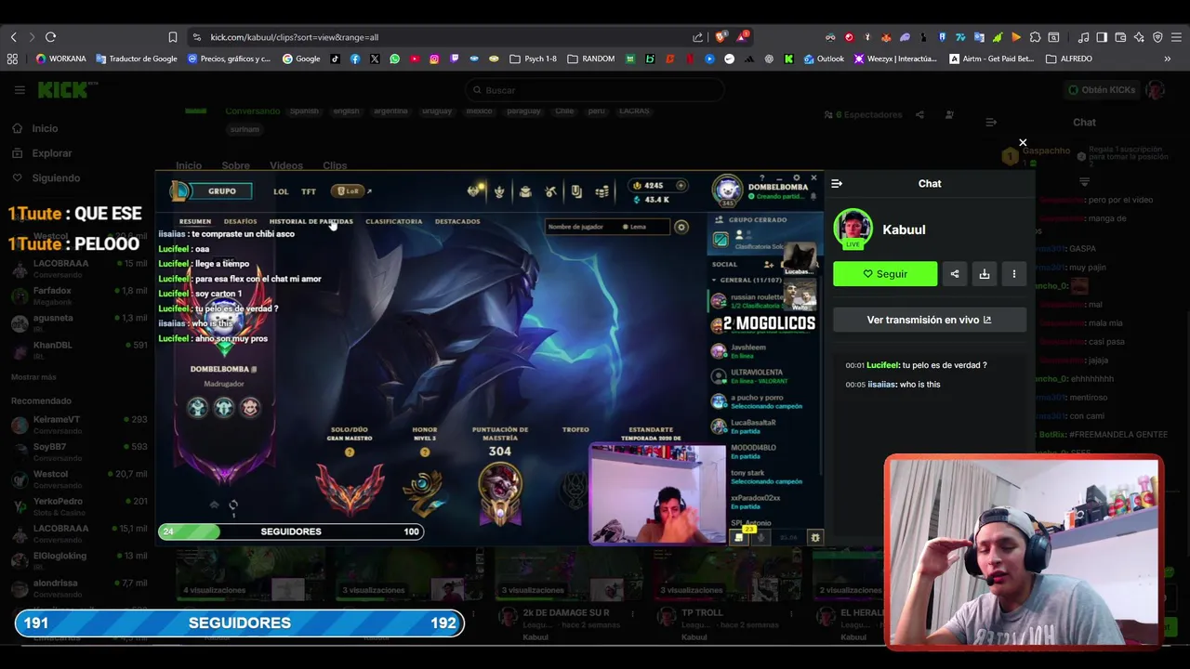
Task: Click the Buscar search field
Action: coord(595,90)
